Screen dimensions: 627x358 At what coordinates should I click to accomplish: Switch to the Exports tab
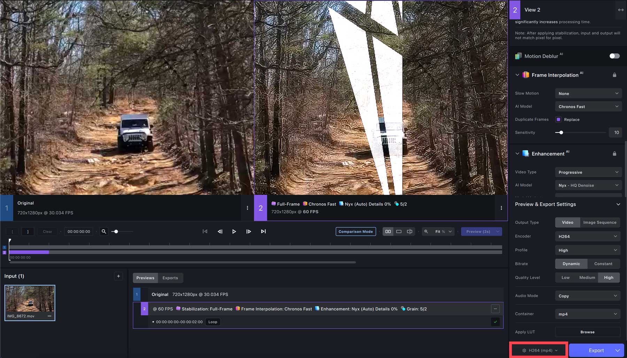point(170,278)
